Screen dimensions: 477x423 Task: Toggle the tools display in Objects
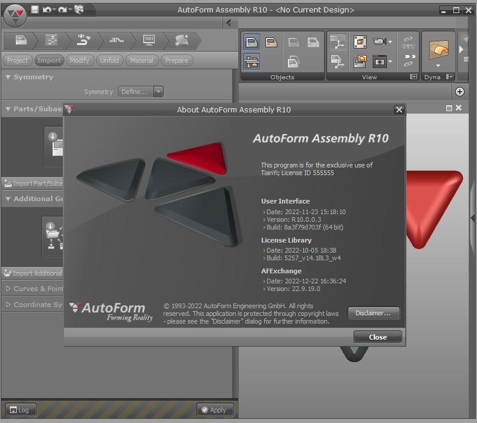[x=252, y=62]
